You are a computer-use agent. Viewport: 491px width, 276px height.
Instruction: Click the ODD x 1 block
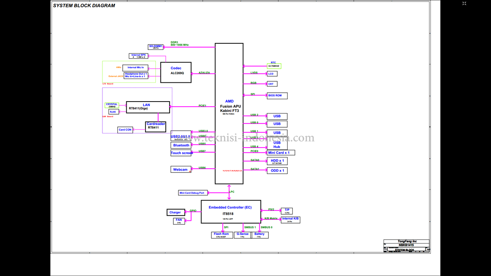(277, 171)
